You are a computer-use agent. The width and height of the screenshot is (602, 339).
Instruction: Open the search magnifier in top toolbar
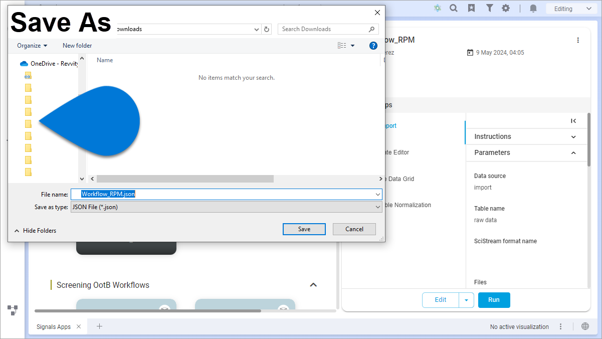454,8
